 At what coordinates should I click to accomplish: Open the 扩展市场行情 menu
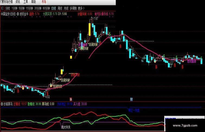6,2
